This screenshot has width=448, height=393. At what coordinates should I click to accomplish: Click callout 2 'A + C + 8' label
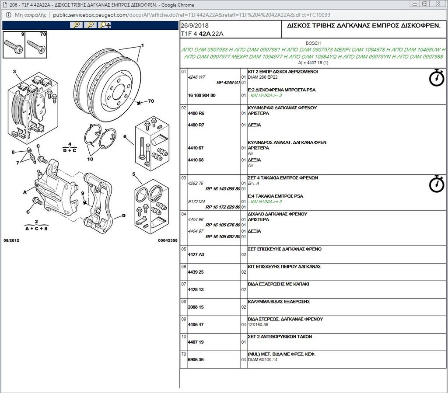click(x=36, y=225)
